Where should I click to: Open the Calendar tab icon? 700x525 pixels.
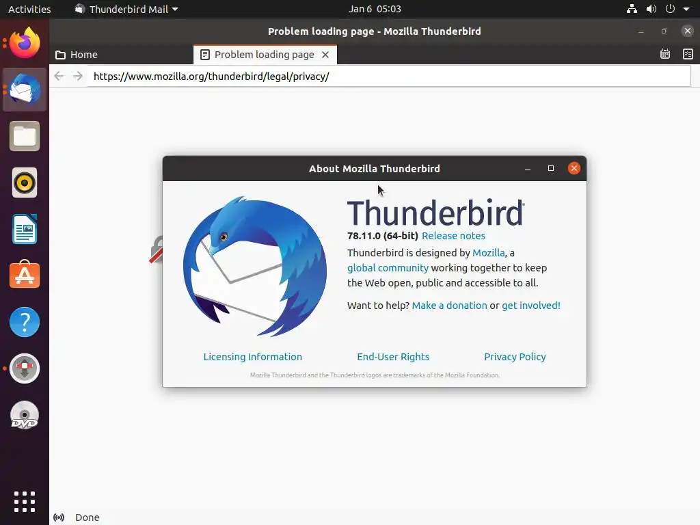[665, 54]
